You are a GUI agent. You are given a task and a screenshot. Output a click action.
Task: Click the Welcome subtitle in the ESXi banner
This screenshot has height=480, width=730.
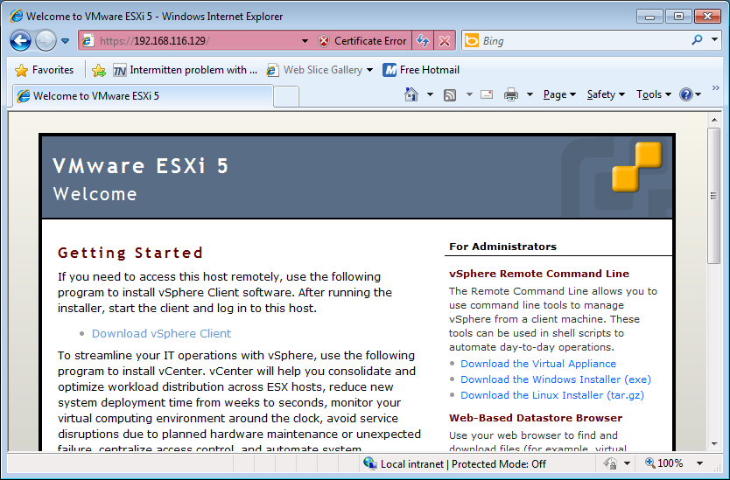pos(95,194)
